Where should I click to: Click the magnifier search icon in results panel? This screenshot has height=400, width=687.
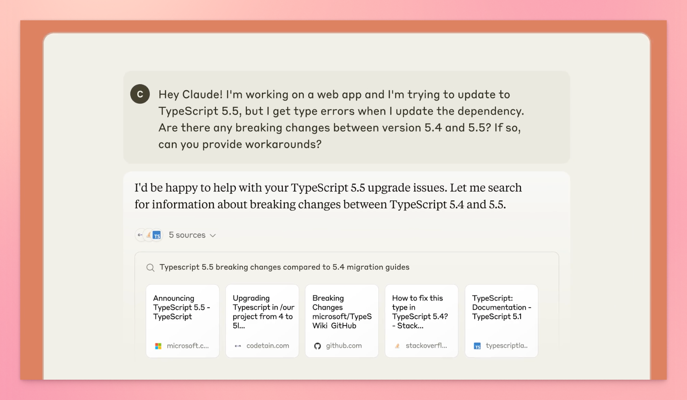tap(150, 267)
